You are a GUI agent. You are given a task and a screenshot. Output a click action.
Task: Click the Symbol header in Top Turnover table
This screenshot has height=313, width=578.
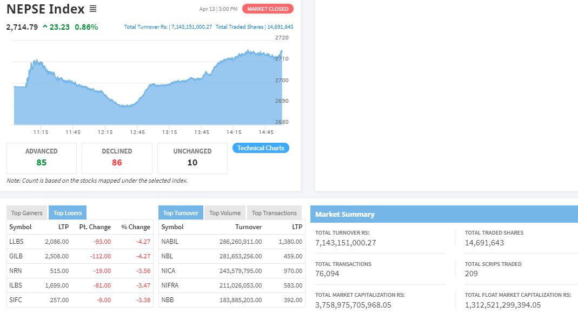(172, 227)
